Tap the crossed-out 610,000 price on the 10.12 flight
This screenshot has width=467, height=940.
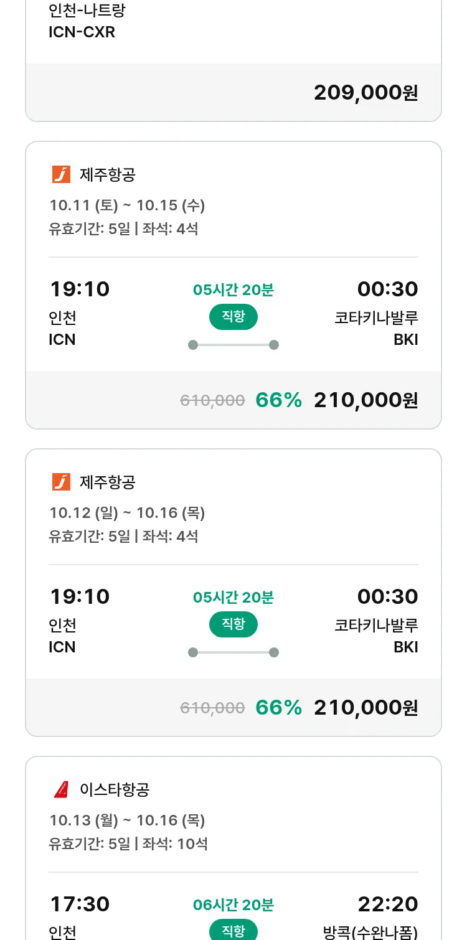tap(212, 708)
